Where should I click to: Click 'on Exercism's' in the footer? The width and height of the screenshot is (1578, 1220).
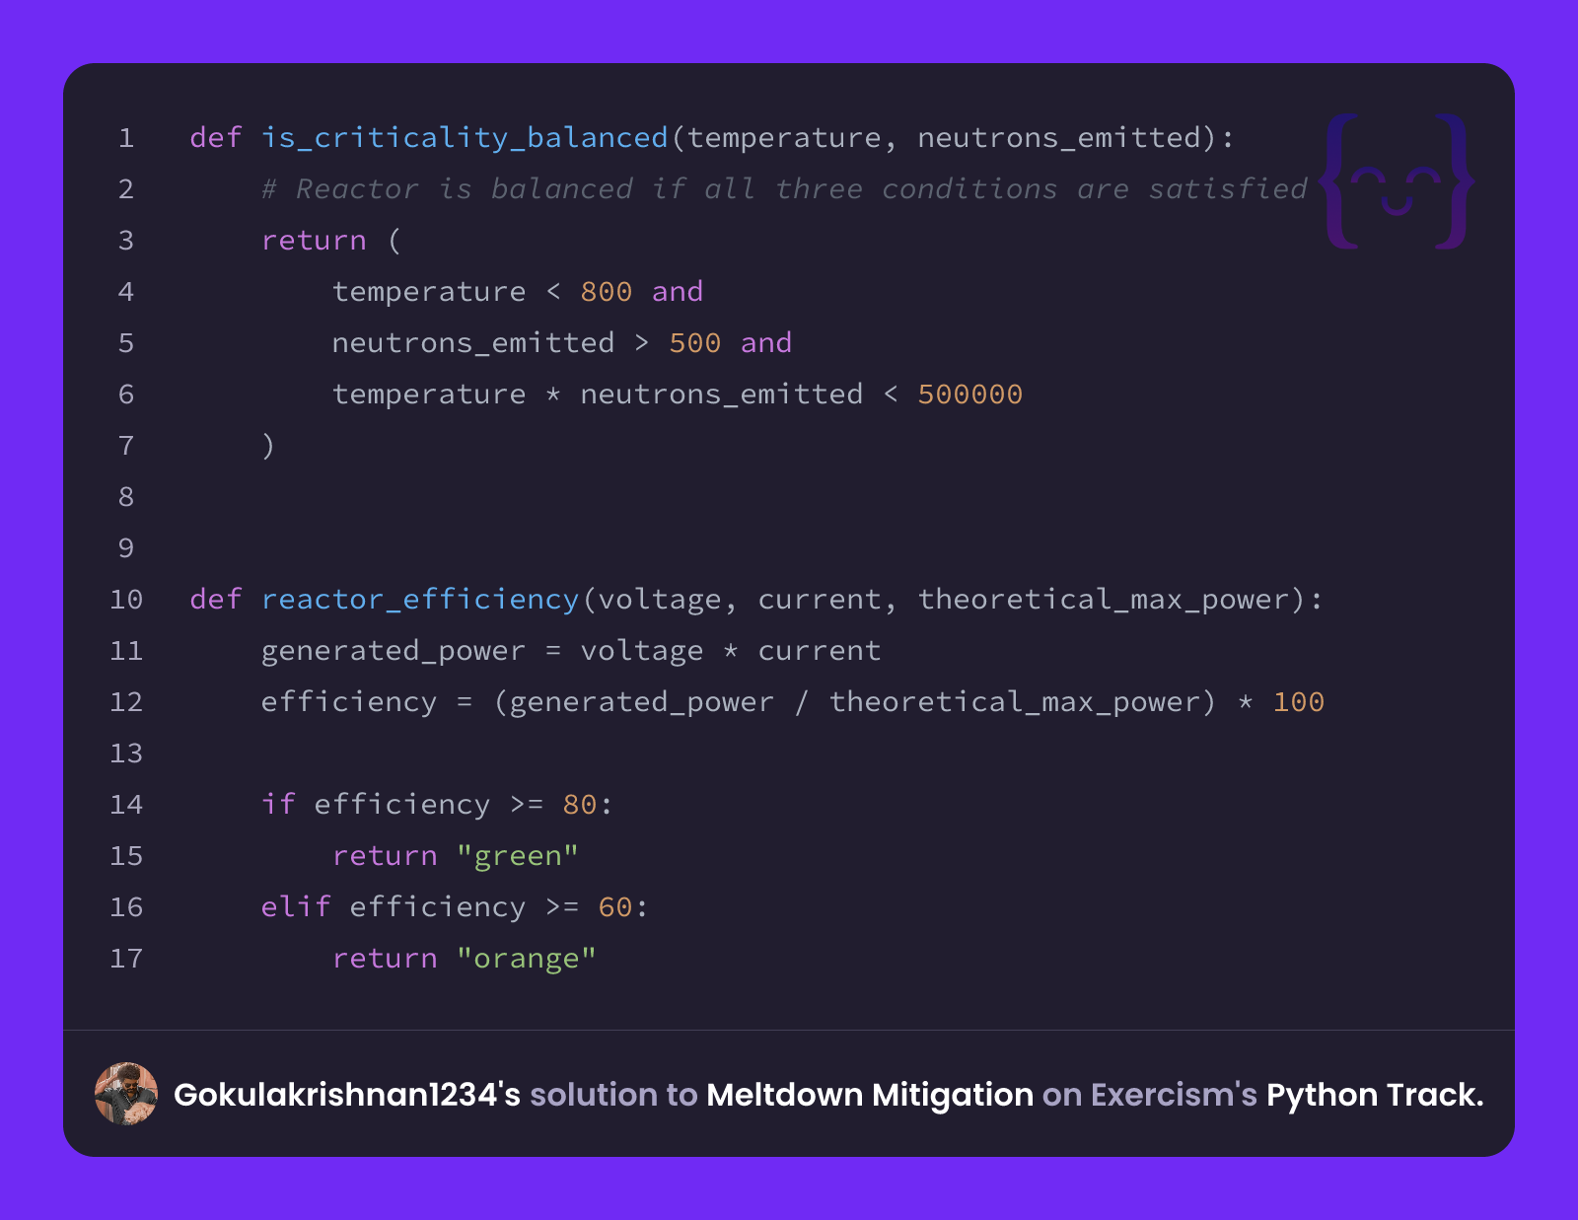tap(1150, 1095)
